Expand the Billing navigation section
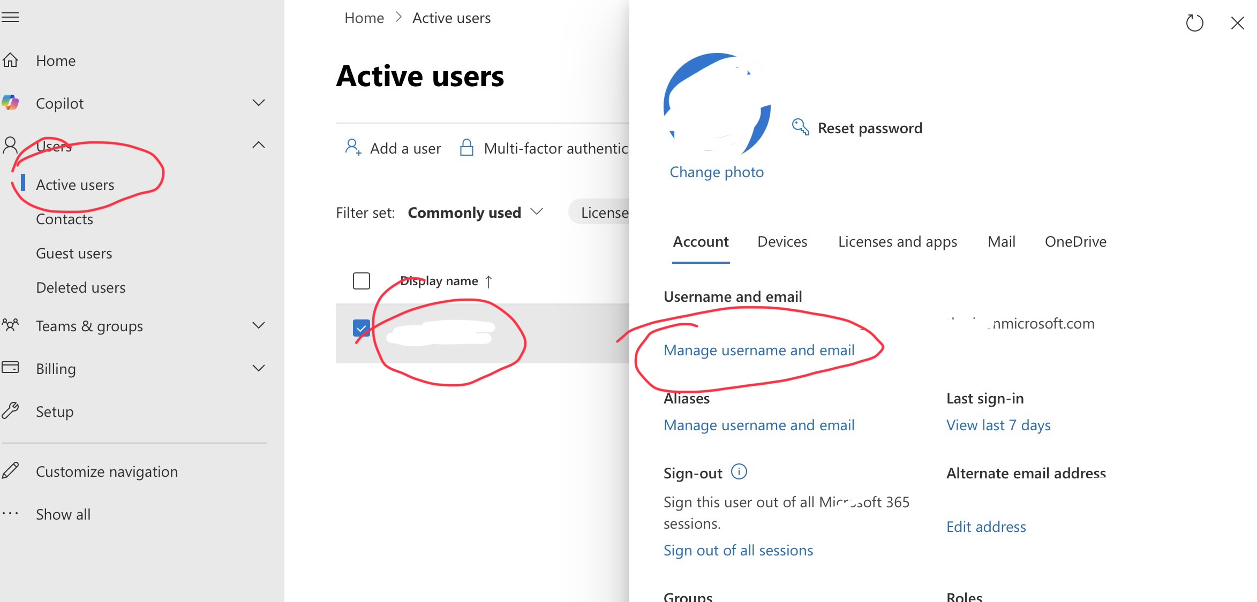Viewport: 1257px width, 602px height. [259, 368]
